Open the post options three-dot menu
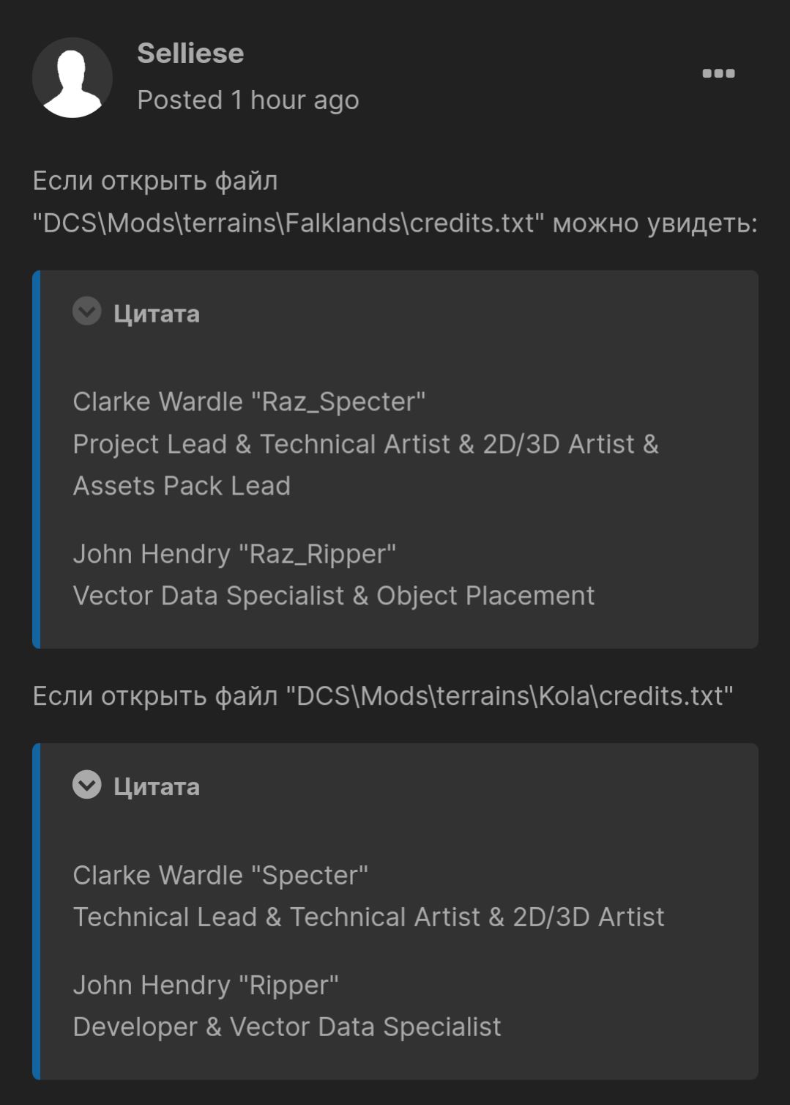The height and width of the screenshot is (1105, 790). pos(718,73)
